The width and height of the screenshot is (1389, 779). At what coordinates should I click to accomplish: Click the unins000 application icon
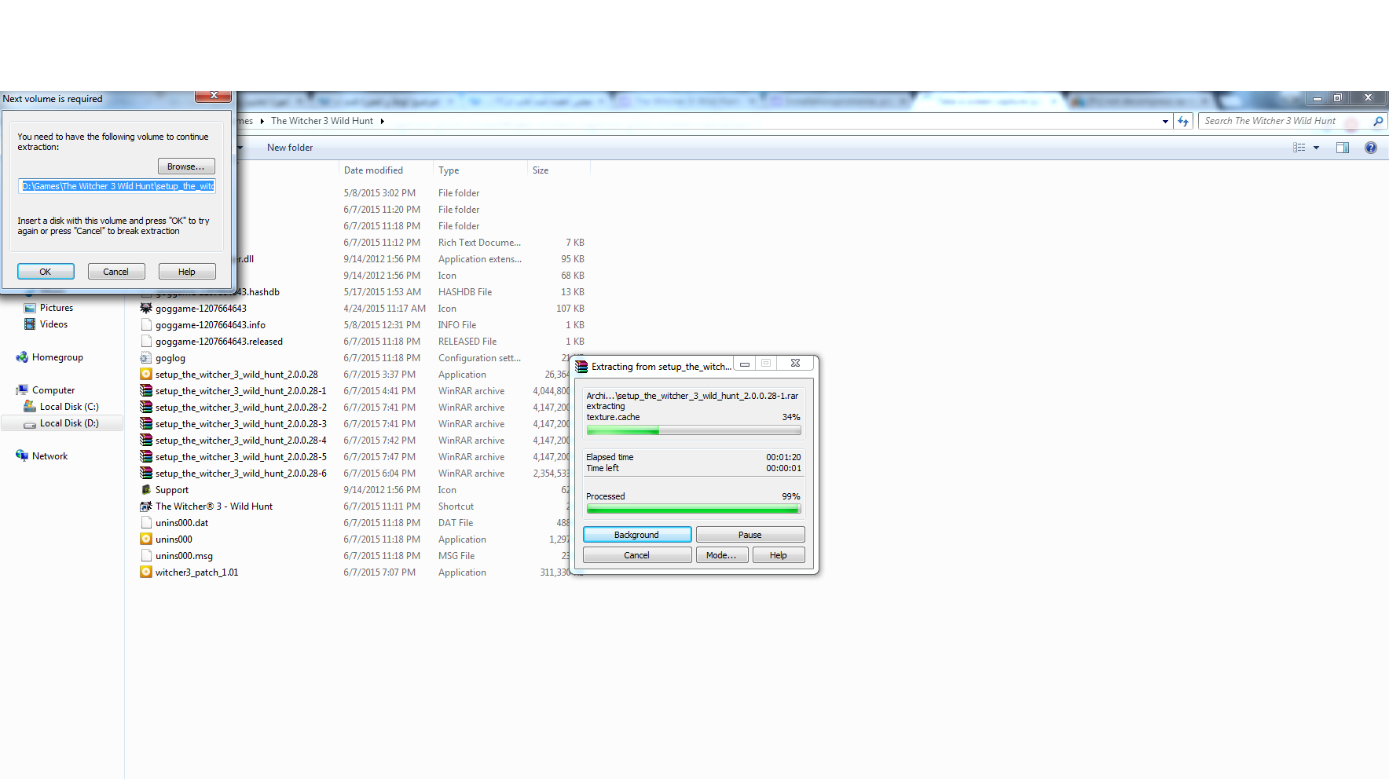click(146, 539)
